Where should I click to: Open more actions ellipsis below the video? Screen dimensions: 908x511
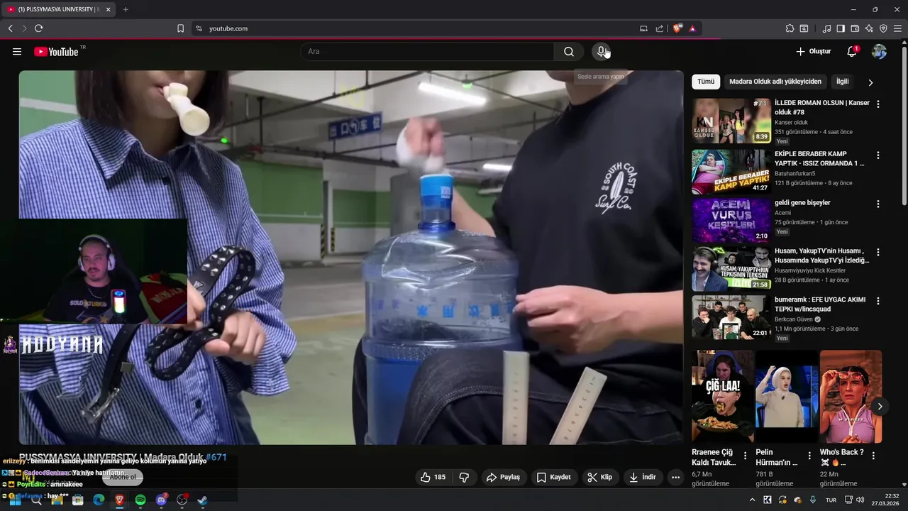675,478
